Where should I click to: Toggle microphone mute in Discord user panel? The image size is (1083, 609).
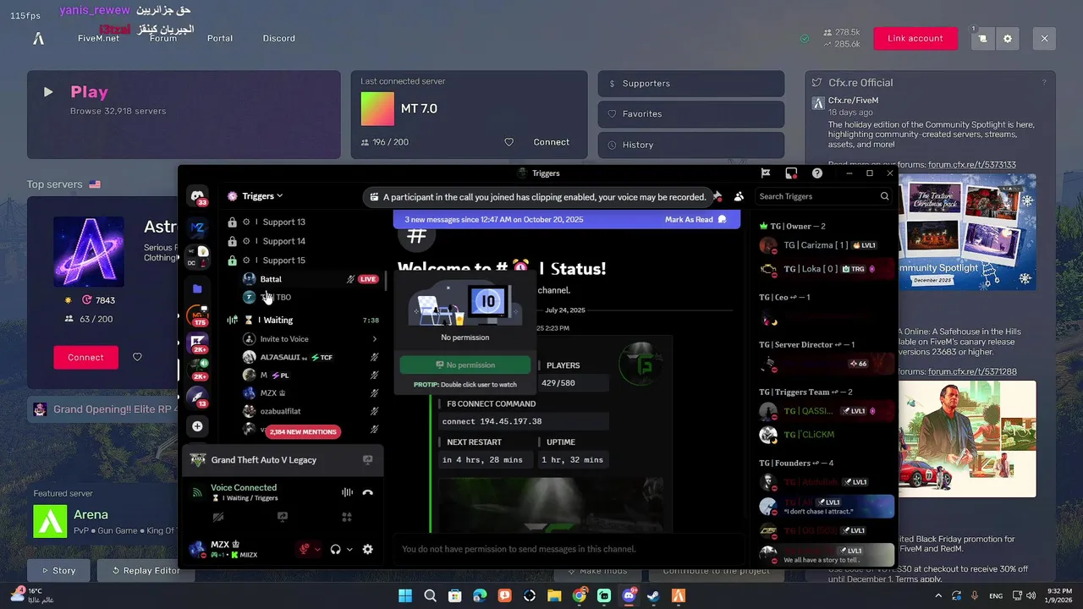[x=305, y=549]
